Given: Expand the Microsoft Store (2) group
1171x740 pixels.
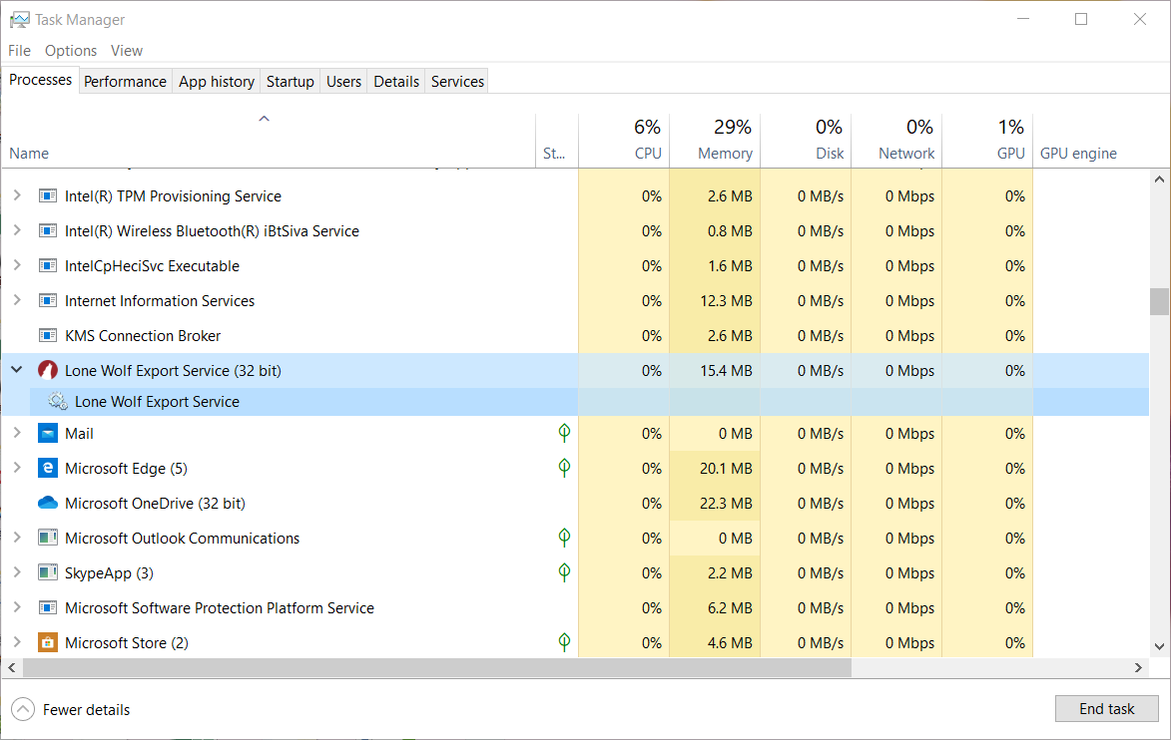Looking at the screenshot, I should (17, 642).
